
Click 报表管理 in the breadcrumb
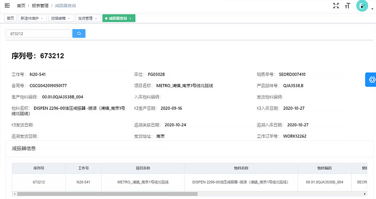tap(41, 6)
